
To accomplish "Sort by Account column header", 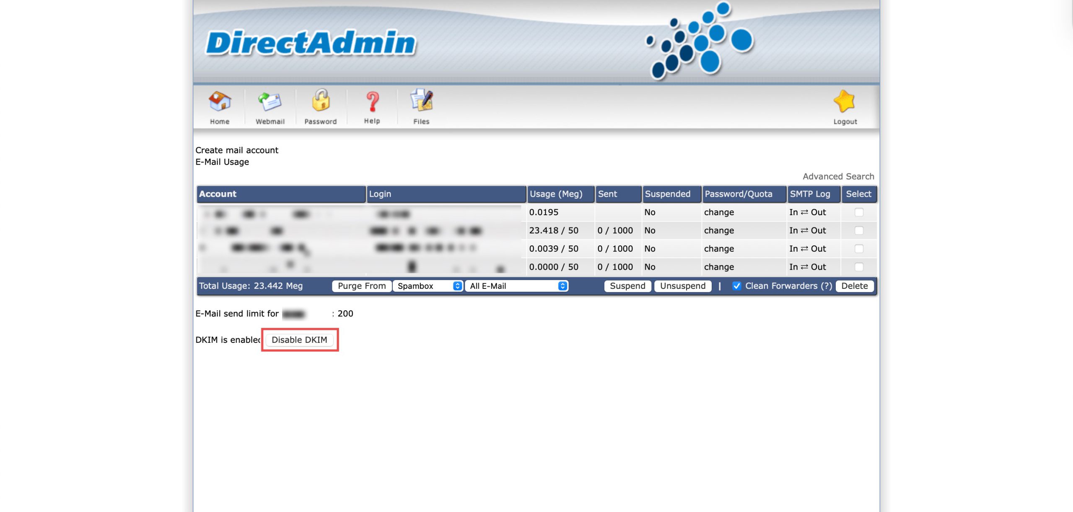I will [x=218, y=194].
